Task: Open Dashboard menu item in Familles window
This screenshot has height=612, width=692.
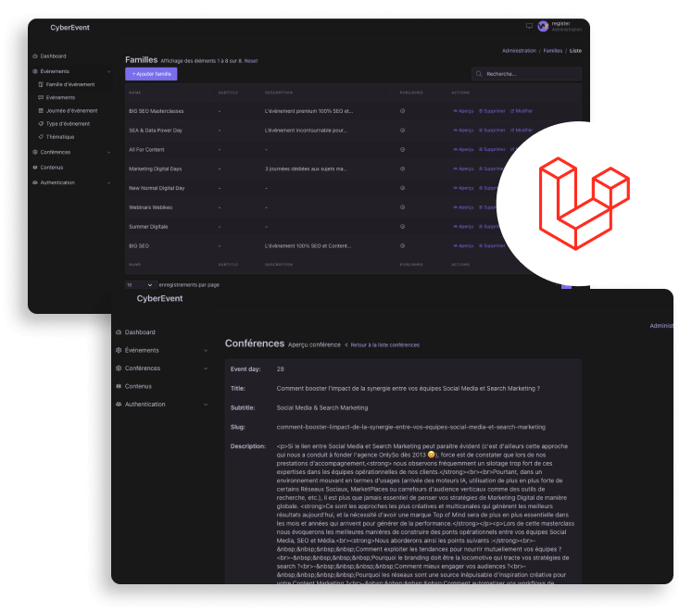Action: tap(53, 56)
